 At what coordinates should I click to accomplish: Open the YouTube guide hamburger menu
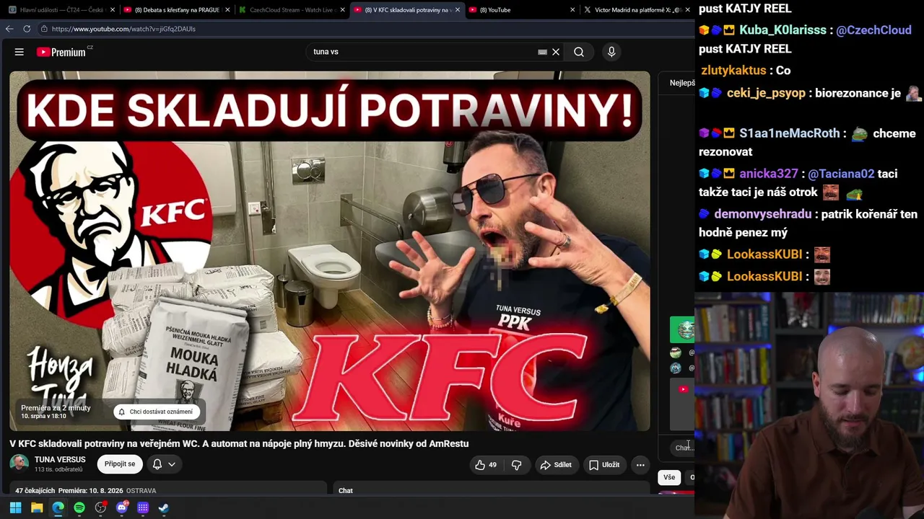coord(19,52)
